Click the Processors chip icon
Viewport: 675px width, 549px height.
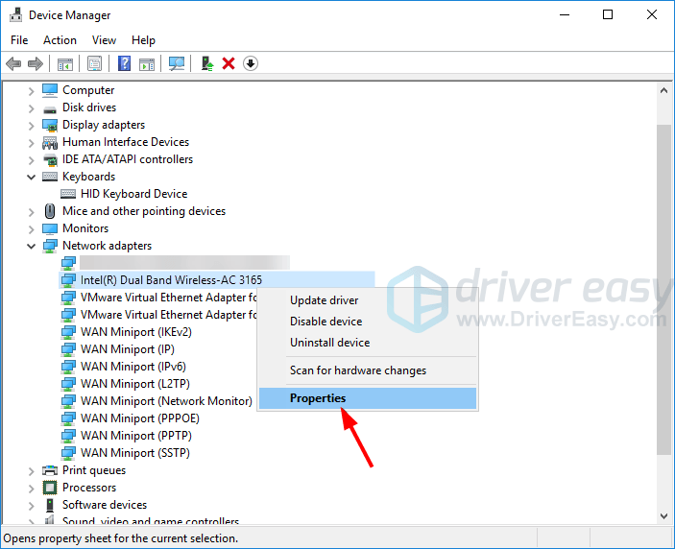click(x=50, y=488)
